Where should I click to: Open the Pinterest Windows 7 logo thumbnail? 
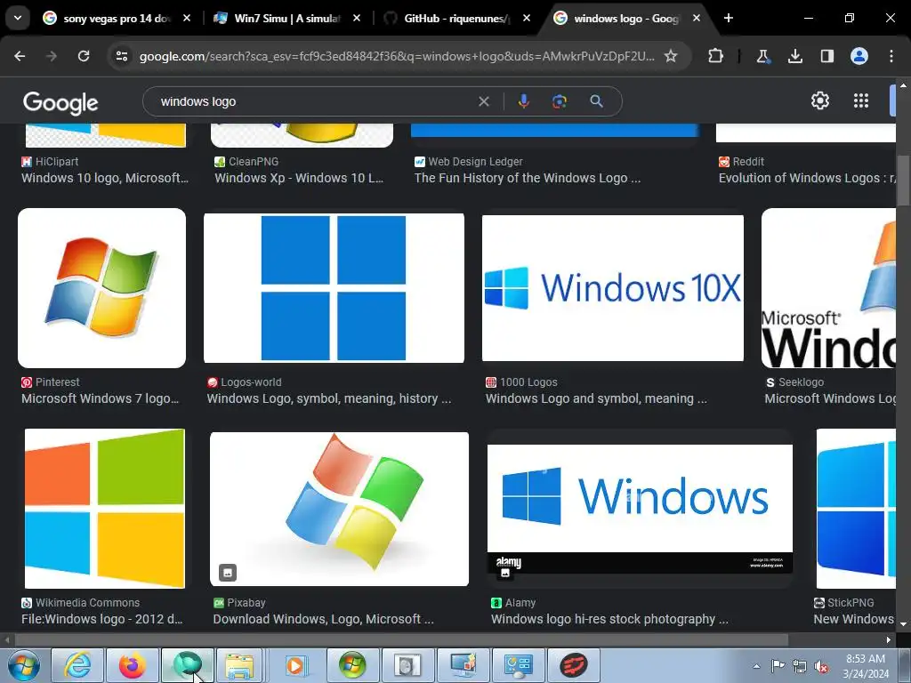101,288
